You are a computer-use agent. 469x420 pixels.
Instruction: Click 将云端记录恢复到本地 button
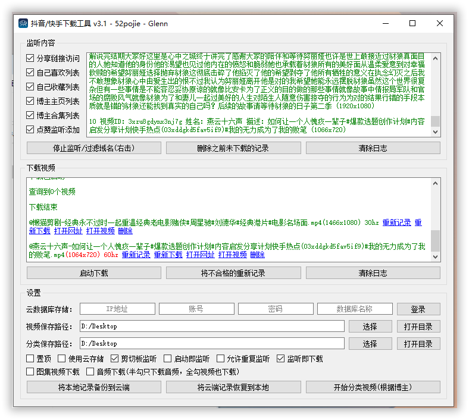[x=233, y=387]
